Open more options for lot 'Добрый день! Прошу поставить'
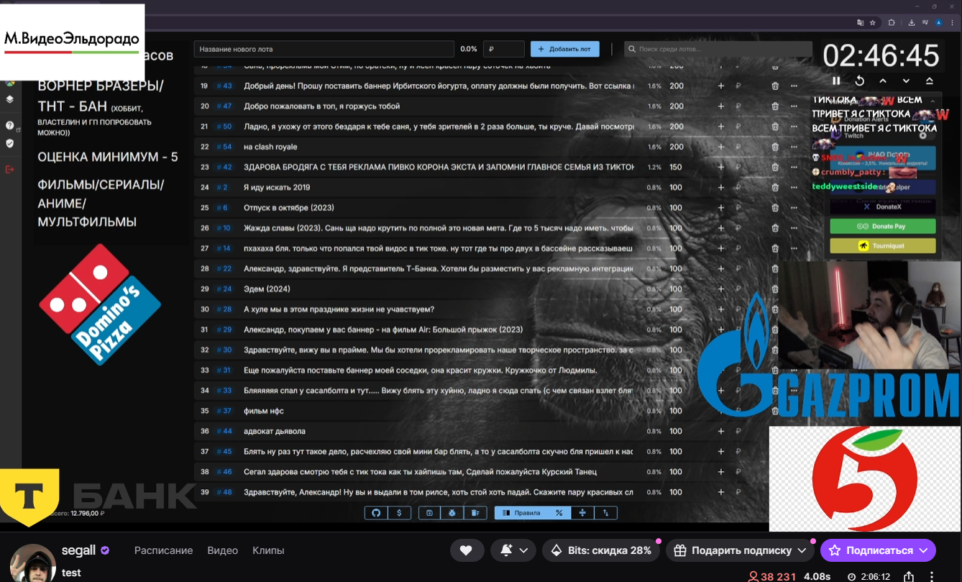The width and height of the screenshot is (962, 582). (794, 86)
